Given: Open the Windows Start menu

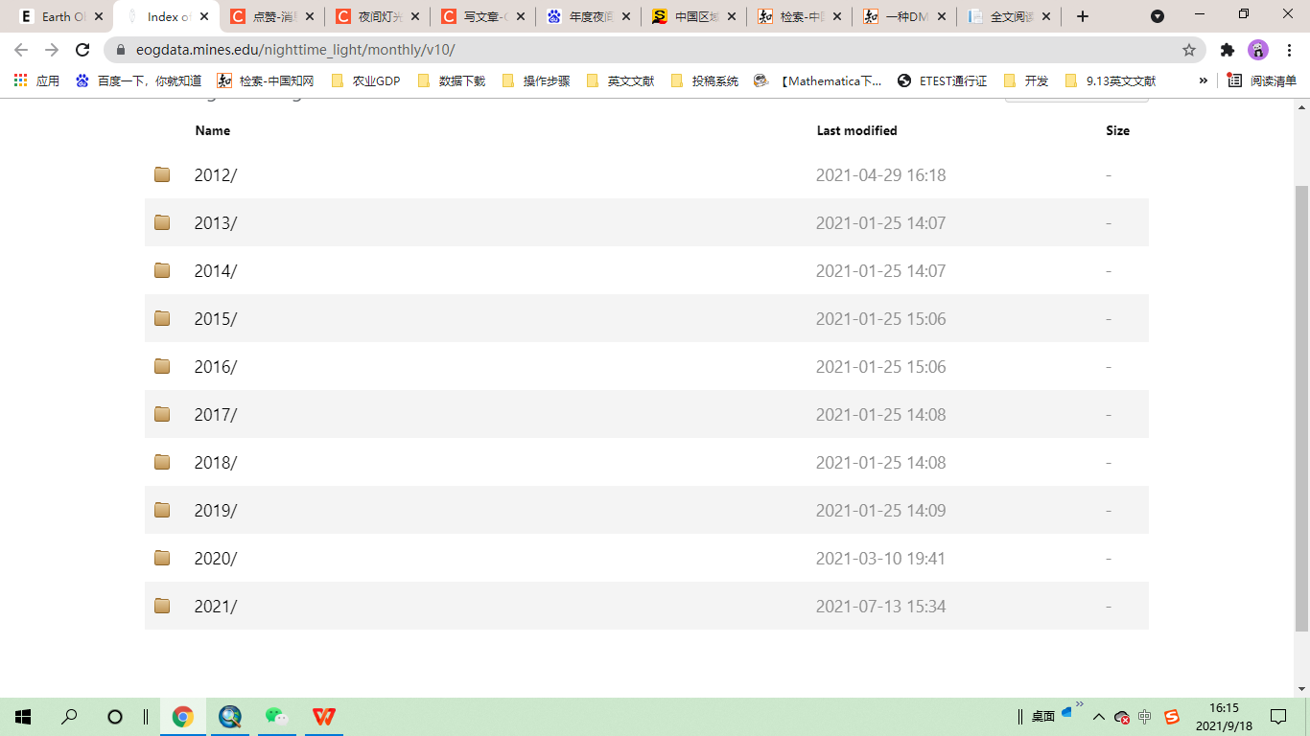Looking at the screenshot, I should [23, 717].
